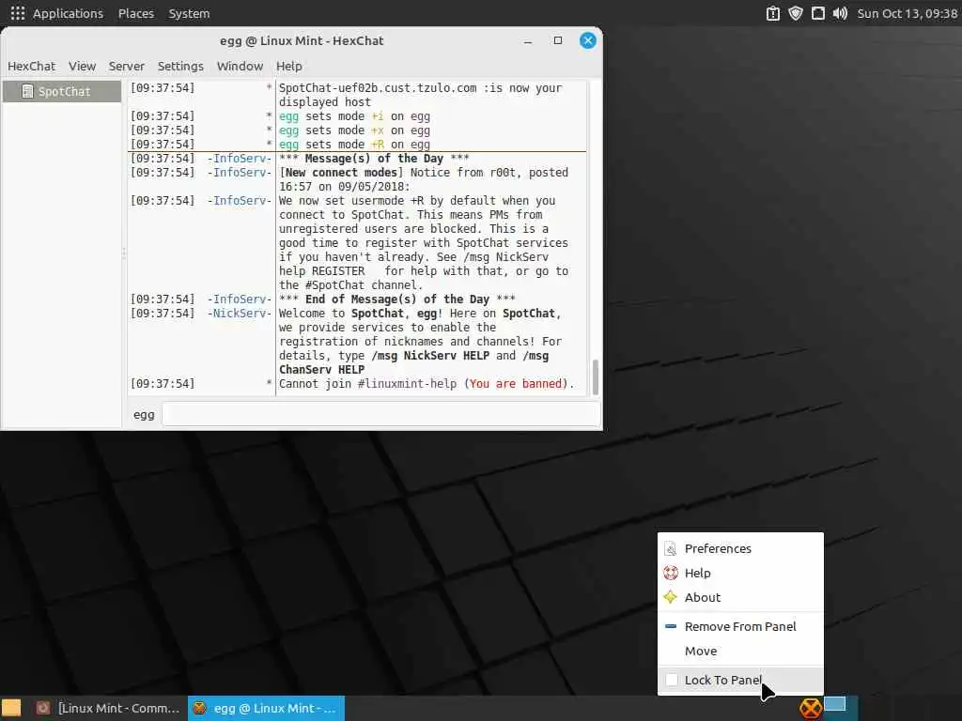Open the Server menu
The image size is (962, 721).
pos(127,67)
